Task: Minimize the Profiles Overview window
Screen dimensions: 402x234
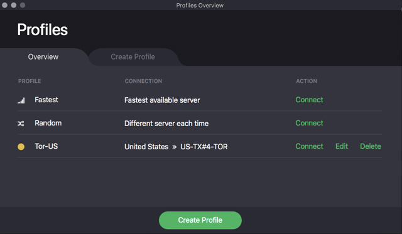Action: coord(14,5)
